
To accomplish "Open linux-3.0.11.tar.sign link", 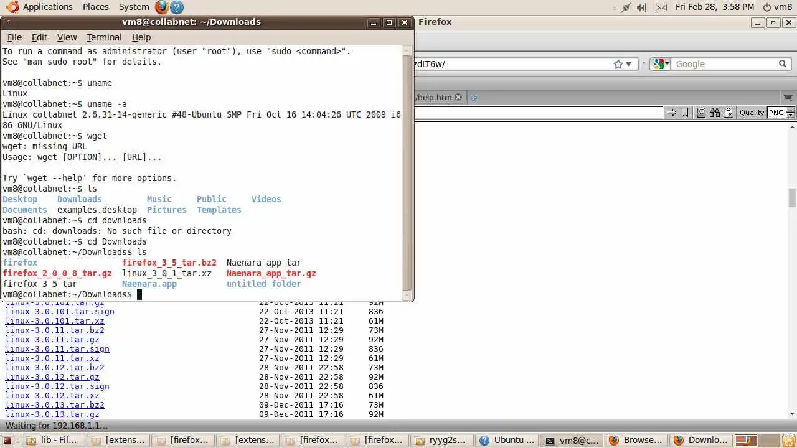I will 57,349.
